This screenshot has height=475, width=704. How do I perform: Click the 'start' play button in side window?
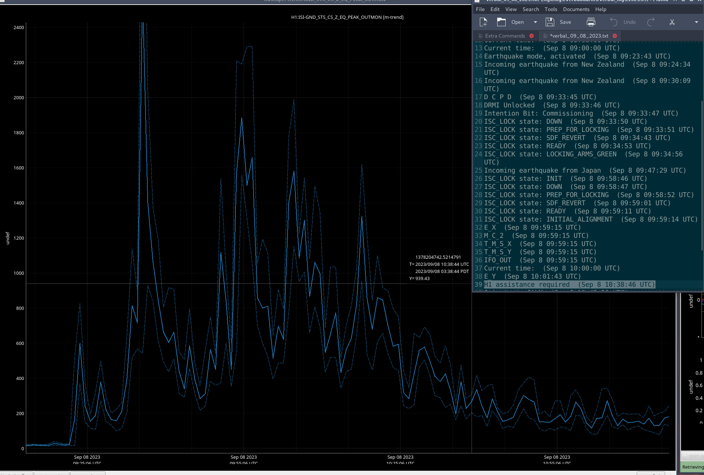692,456
